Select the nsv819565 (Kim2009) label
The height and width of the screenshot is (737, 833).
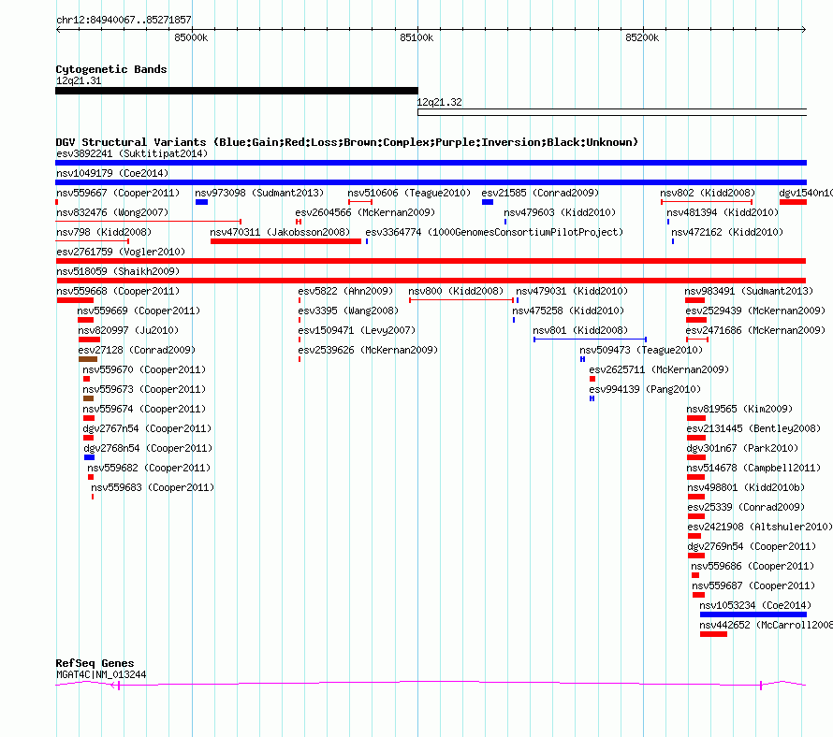[x=739, y=409]
